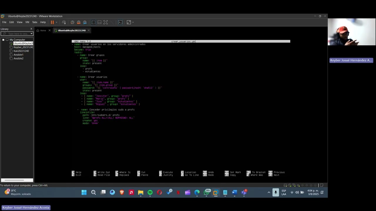
Task: Click the 'become: true' line in the playbook
Action: click(83, 50)
